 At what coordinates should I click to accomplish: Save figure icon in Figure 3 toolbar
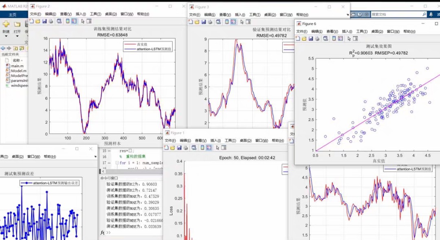pyautogui.click(x=203, y=22)
